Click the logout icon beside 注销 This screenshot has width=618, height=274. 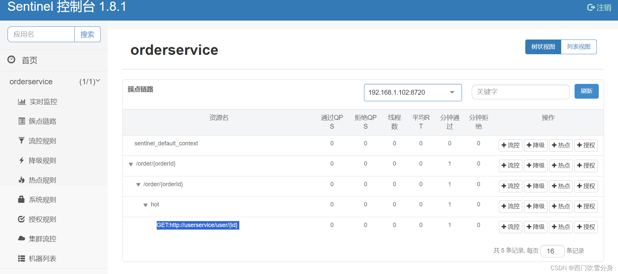tap(591, 7)
